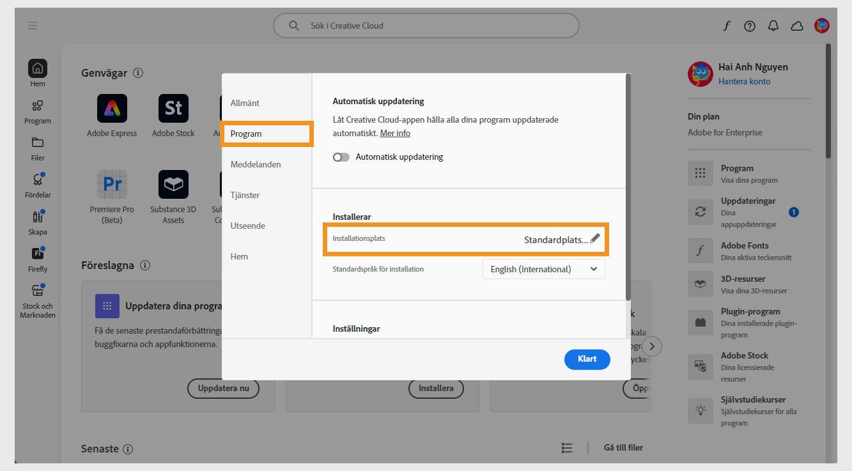This screenshot has height=471, width=852.
Task: Open Skapa in left sidebar
Action: [38, 222]
